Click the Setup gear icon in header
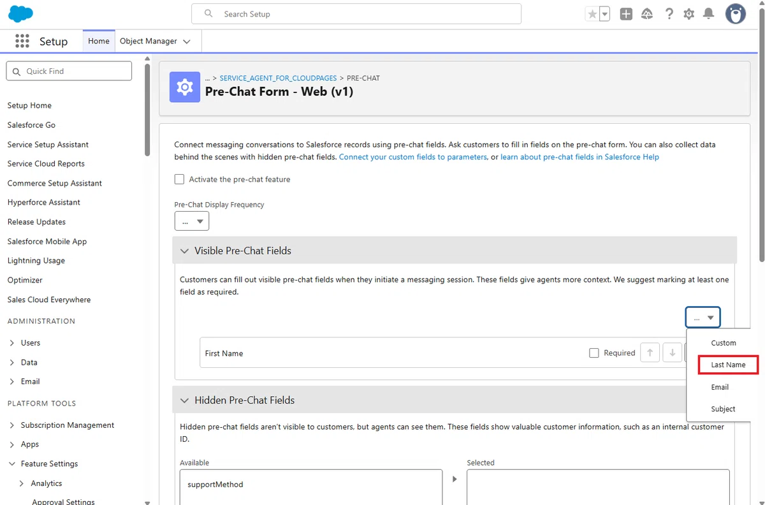765x505 pixels. coord(688,14)
